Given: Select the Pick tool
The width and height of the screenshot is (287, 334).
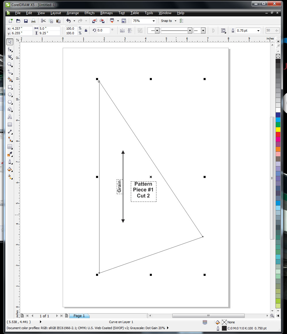Looking at the screenshot, I should pyautogui.click(x=10, y=42).
